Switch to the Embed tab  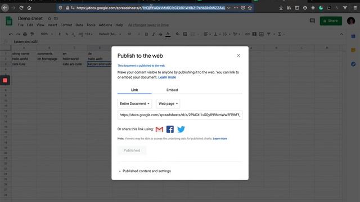(172, 90)
